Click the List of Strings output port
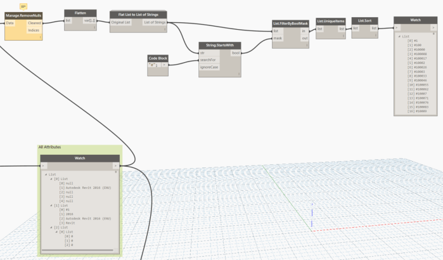This screenshot has height=260, width=443. point(155,22)
